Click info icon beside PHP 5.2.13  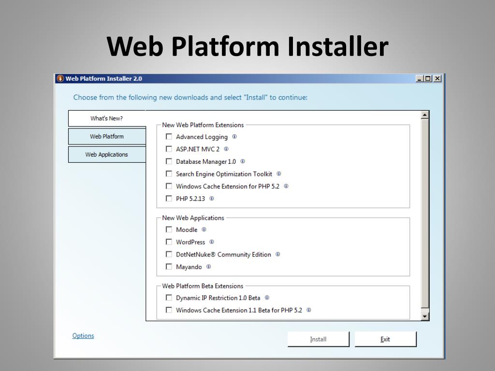212,199
